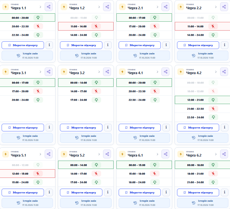
Task: Share the Черга 1.2 schedule
Action: (107, 7)
